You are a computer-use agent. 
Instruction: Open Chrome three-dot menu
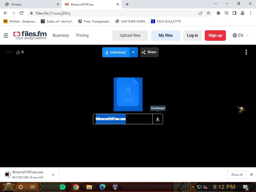(x=250, y=13)
